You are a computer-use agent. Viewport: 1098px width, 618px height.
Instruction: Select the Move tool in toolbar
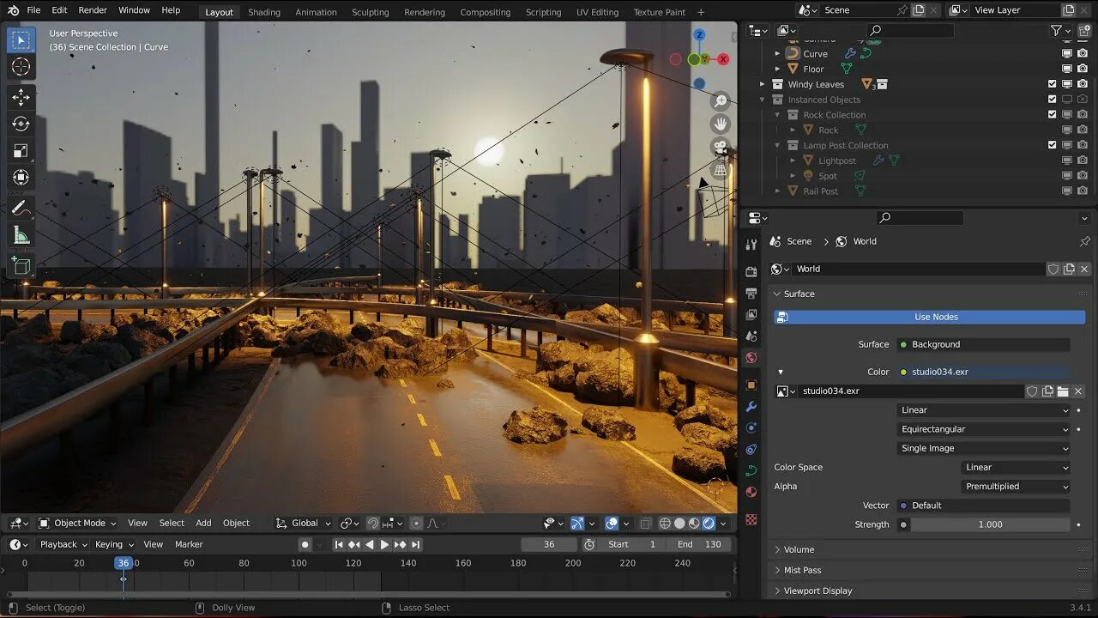coord(21,97)
